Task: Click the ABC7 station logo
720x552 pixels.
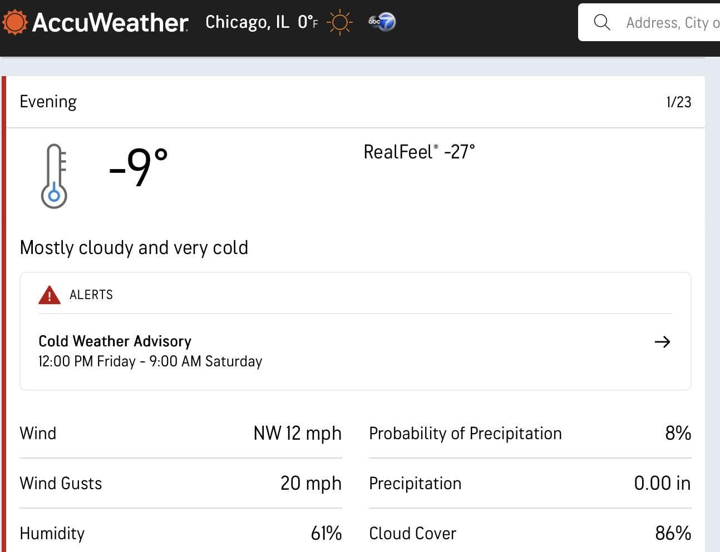Action: 382,22
